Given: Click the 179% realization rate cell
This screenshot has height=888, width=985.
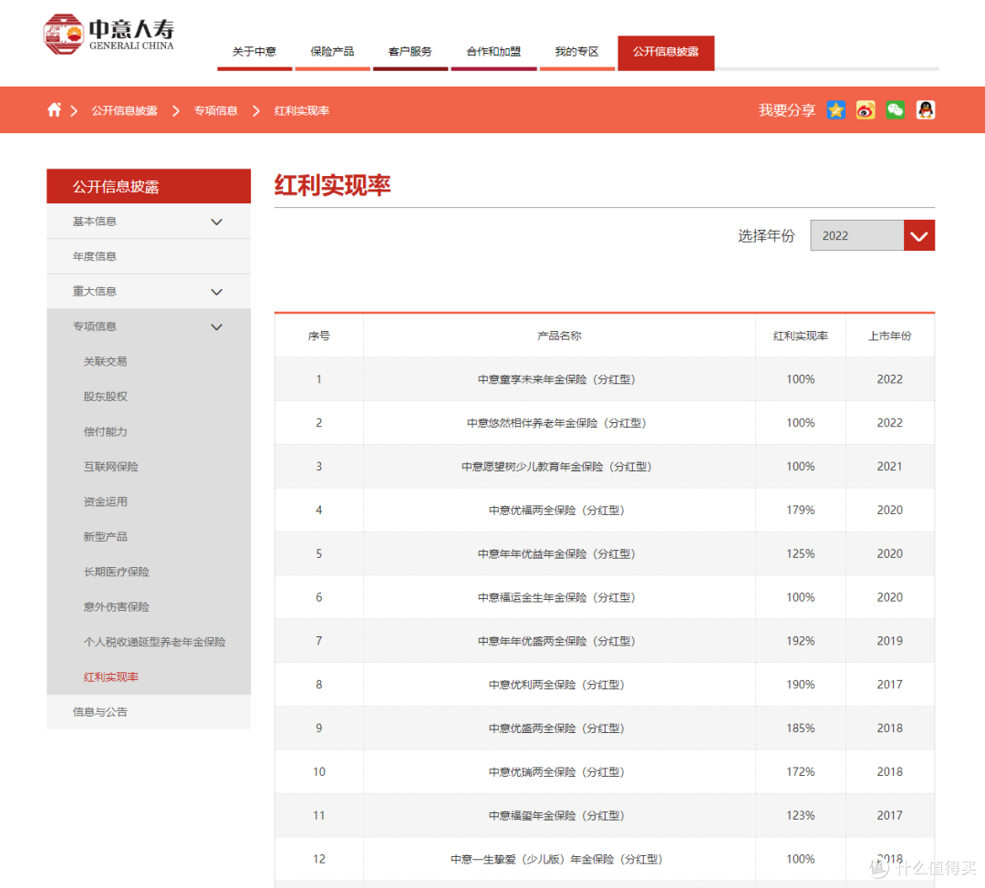Looking at the screenshot, I should coord(801,510).
